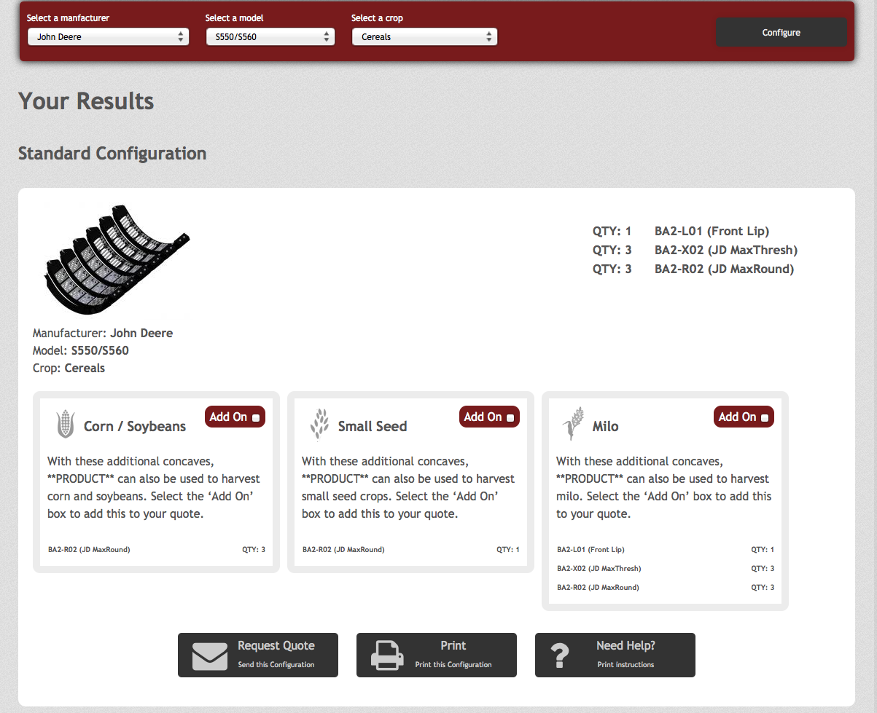Click the Milo card heading

coord(605,427)
